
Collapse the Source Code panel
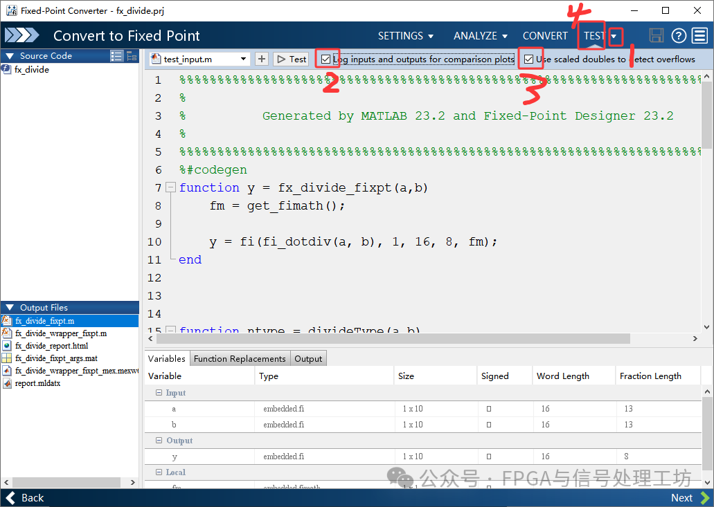coord(10,56)
